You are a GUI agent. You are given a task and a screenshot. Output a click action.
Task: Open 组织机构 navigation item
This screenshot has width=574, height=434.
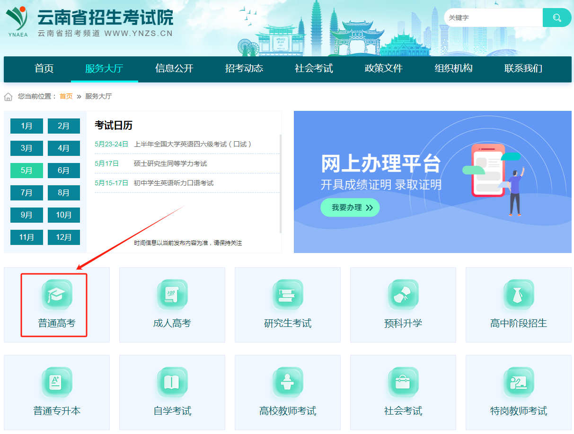coord(453,69)
